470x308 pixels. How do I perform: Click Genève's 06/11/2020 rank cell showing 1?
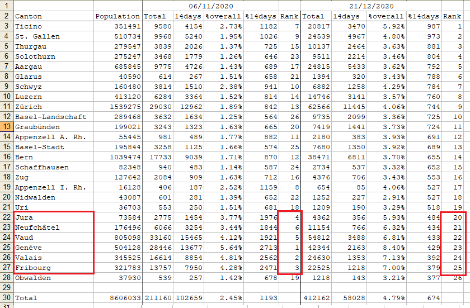[290, 248]
